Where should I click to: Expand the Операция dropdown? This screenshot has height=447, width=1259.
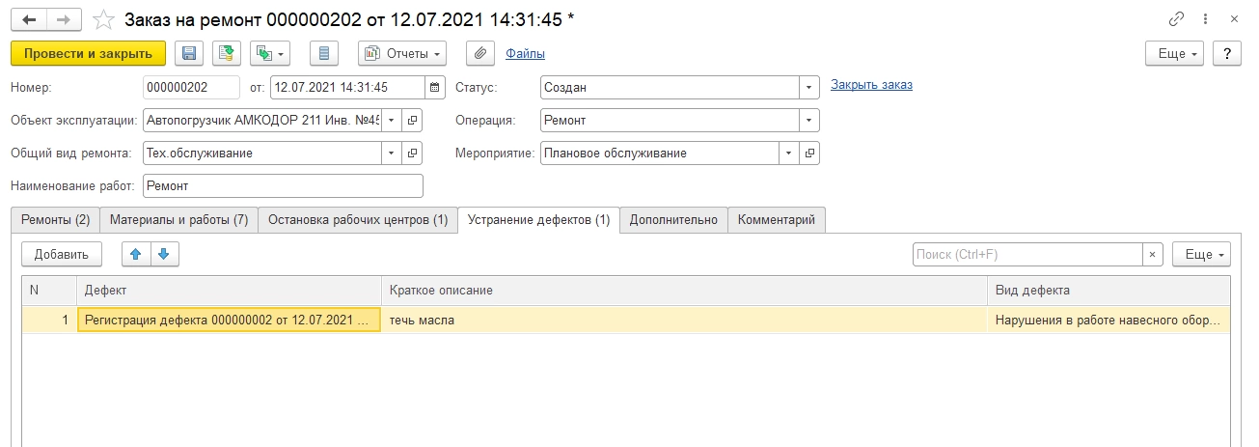pos(808,121)
